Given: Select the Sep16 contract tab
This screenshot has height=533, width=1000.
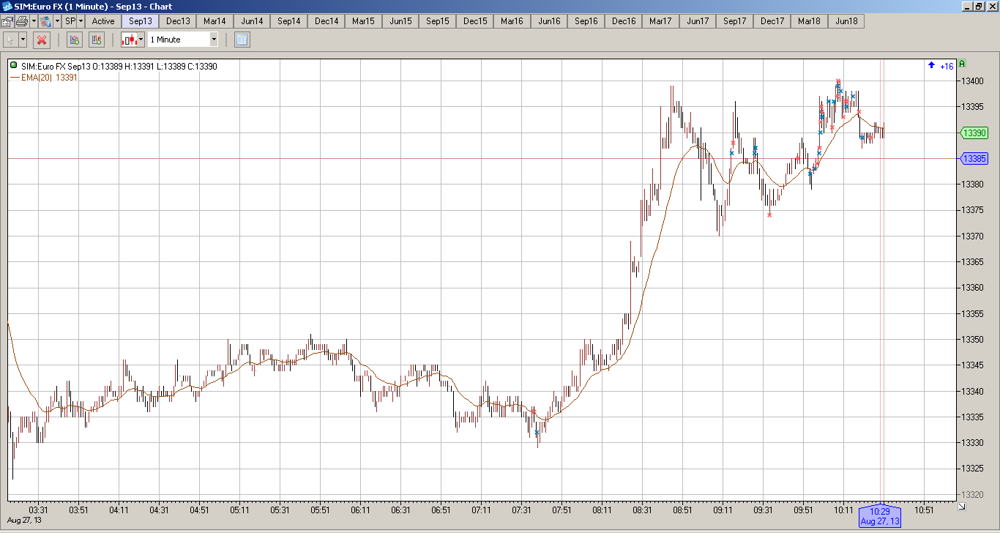Looking at the screenshot, I should point(586,21).
